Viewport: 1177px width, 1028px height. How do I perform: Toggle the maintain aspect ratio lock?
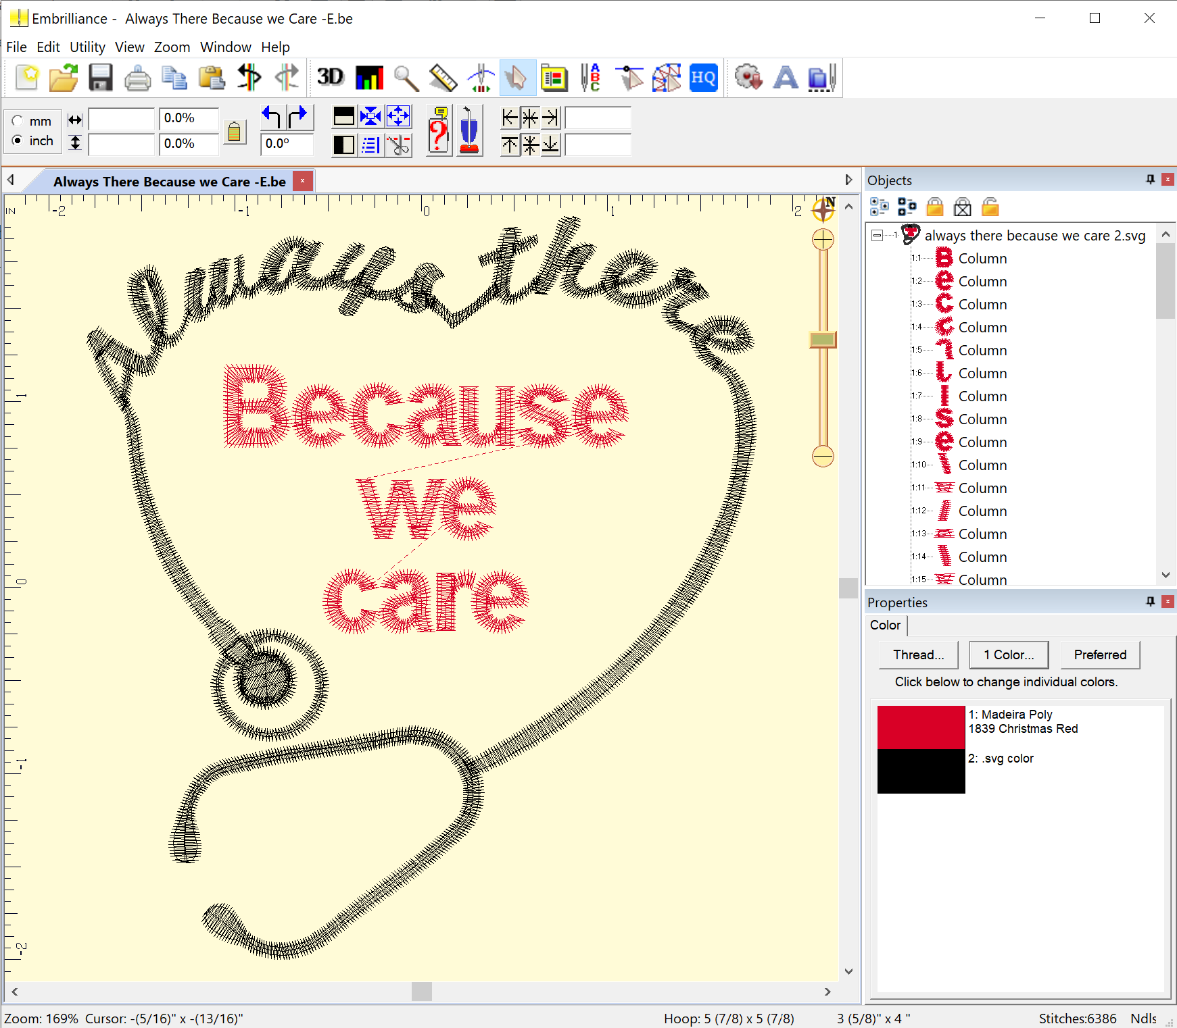(234, 131)
